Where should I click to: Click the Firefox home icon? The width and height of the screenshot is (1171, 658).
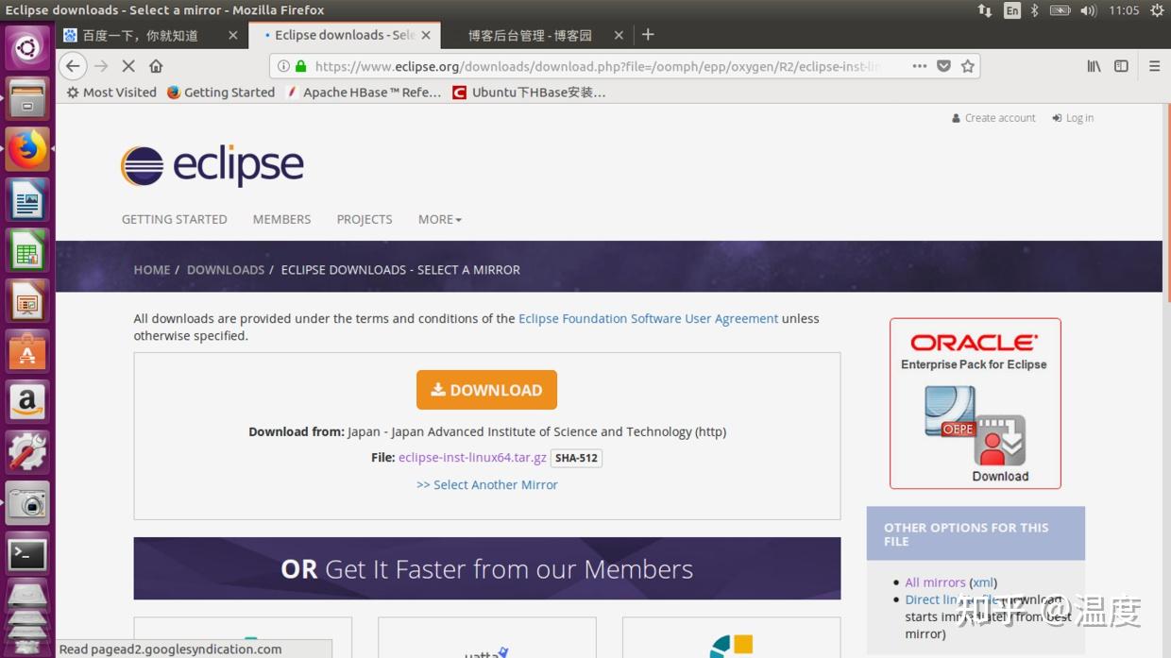point(156,66)
